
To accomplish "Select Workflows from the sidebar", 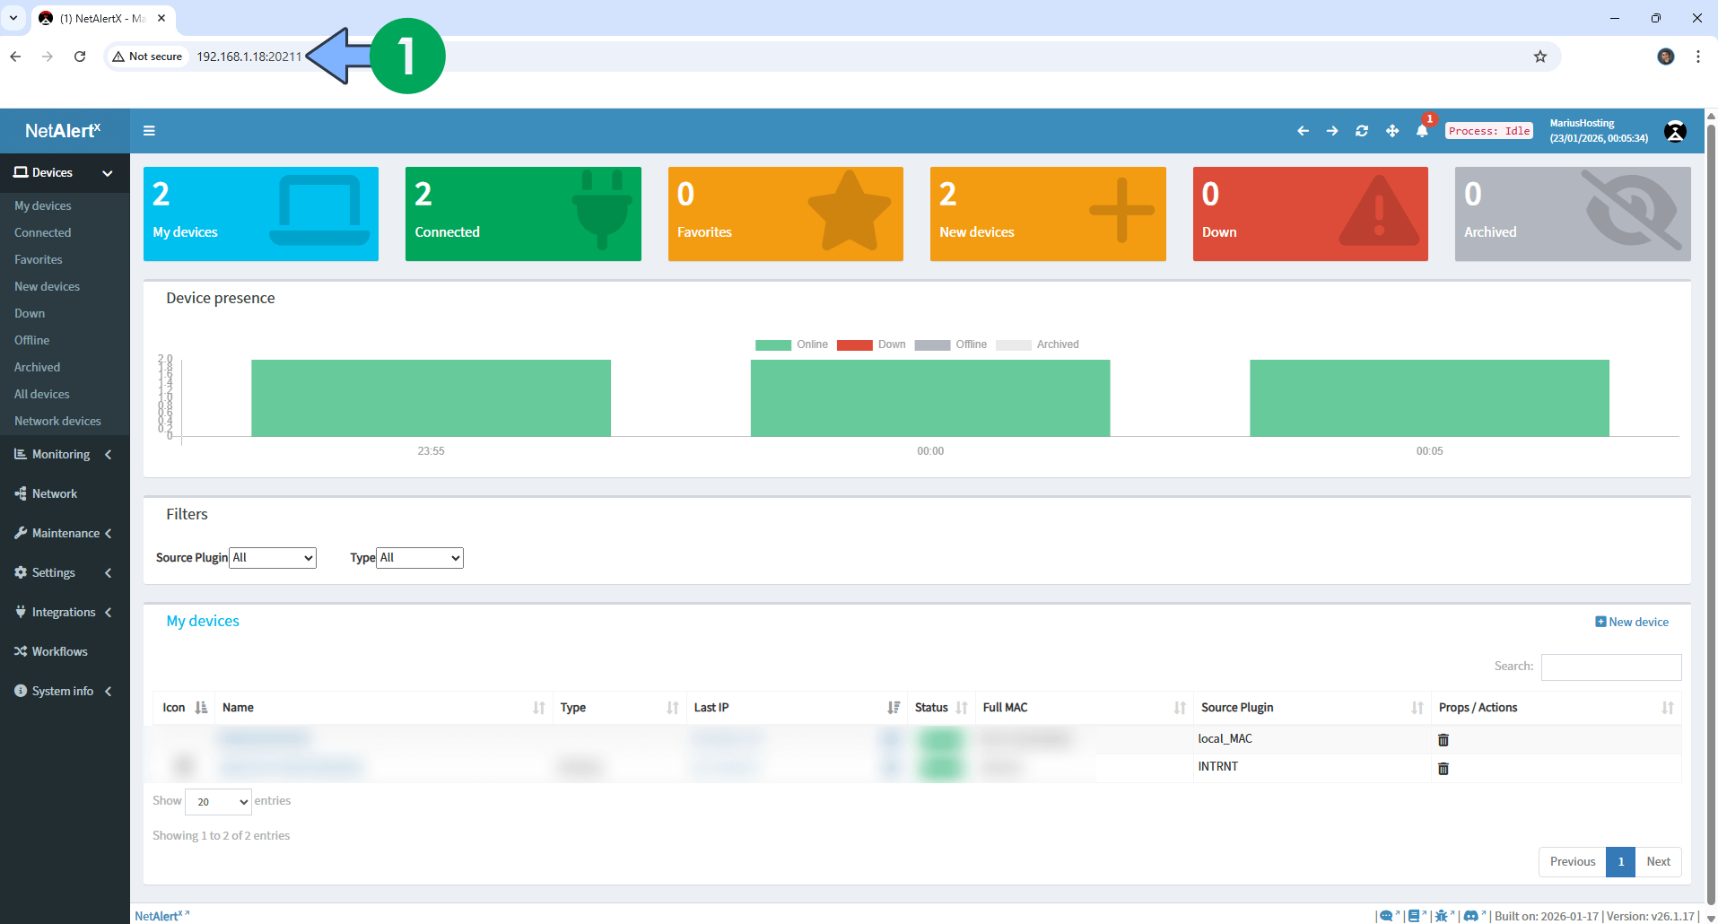I will tap(58, 651).
